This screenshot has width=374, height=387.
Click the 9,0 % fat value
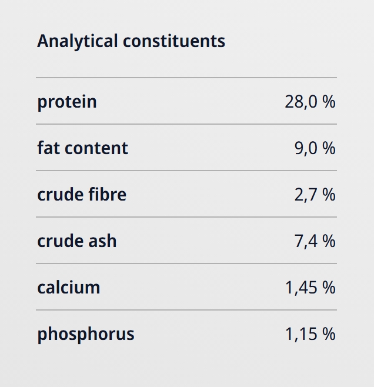315,148
